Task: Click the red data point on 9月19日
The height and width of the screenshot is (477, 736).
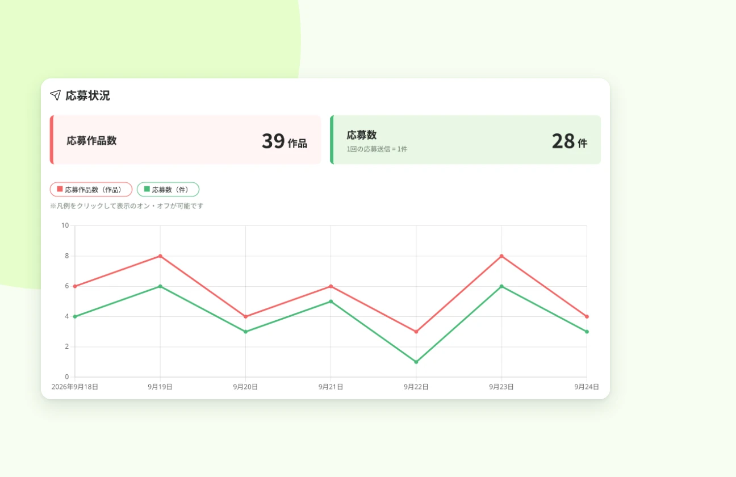Action: 160,256
